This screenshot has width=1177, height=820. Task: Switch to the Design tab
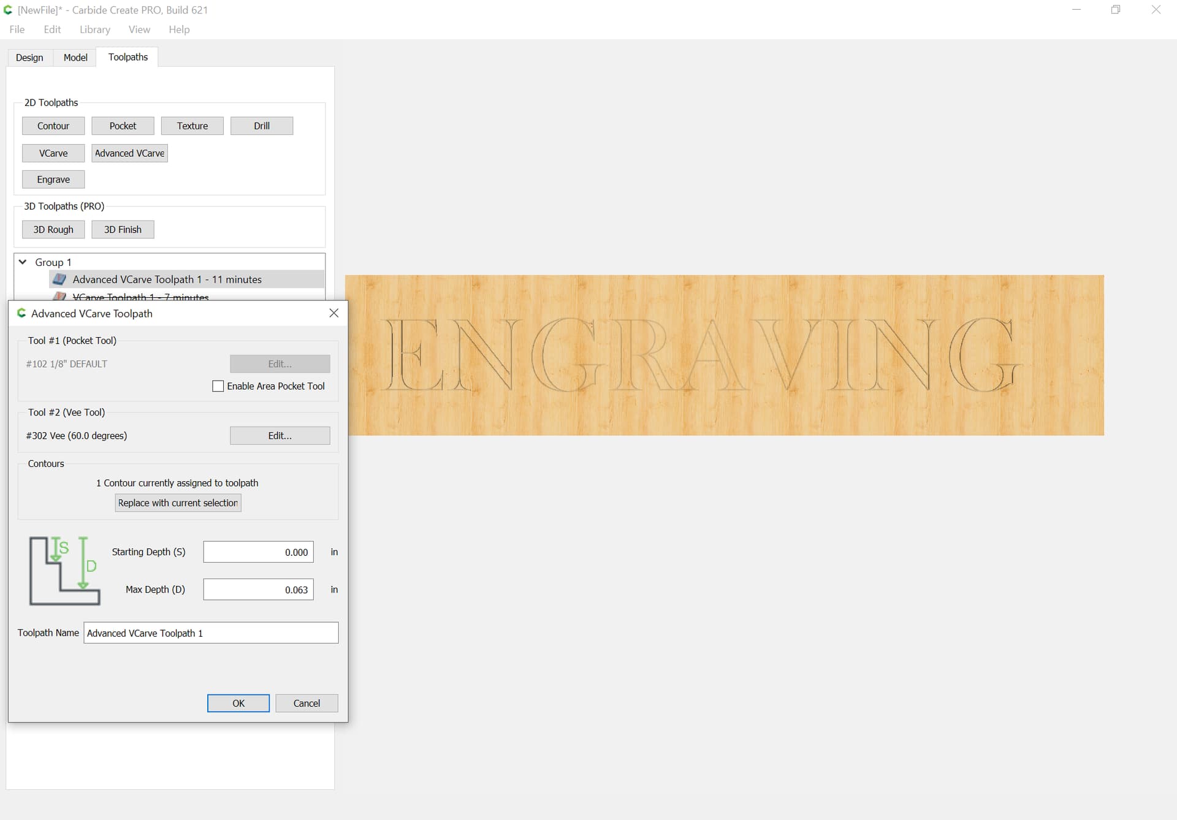29,58
